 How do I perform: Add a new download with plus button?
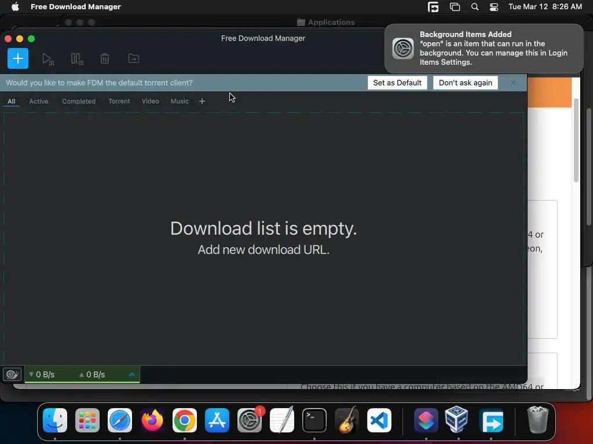[x=18, y=58]
